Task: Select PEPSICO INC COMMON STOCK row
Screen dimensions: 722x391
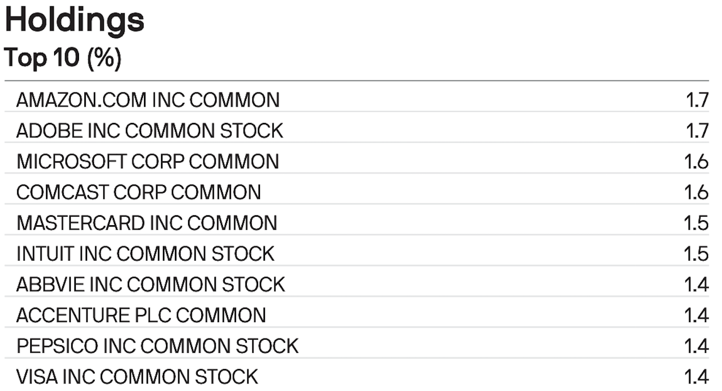Action: tap(157, 346)
